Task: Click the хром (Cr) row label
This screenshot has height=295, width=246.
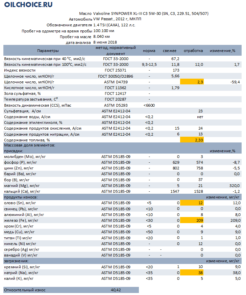Action: pyautogui.click(x=19, y=226)
